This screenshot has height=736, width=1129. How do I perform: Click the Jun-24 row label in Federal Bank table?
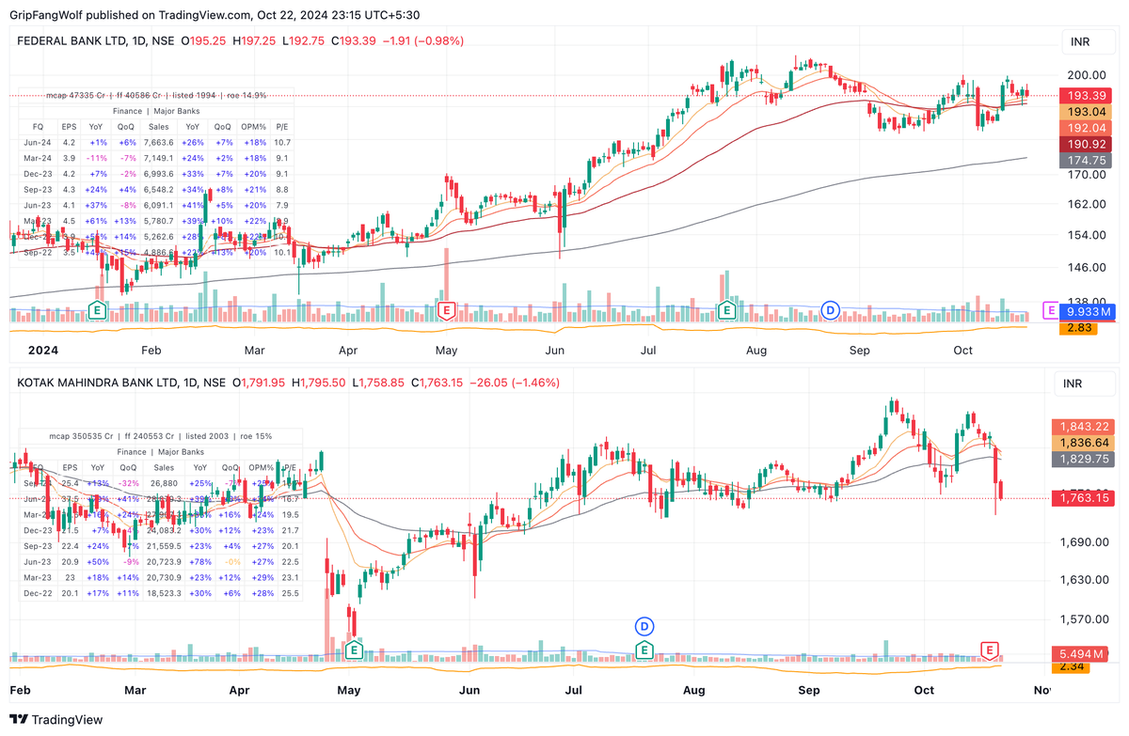37,142
